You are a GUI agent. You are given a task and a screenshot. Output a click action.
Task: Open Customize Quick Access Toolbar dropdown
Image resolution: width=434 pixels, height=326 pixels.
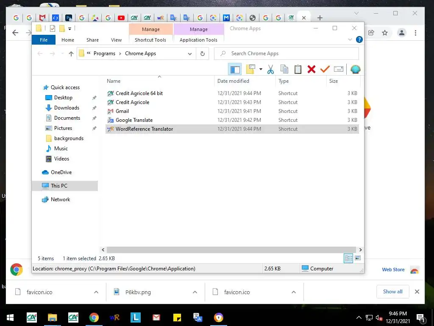pos(70,28)
